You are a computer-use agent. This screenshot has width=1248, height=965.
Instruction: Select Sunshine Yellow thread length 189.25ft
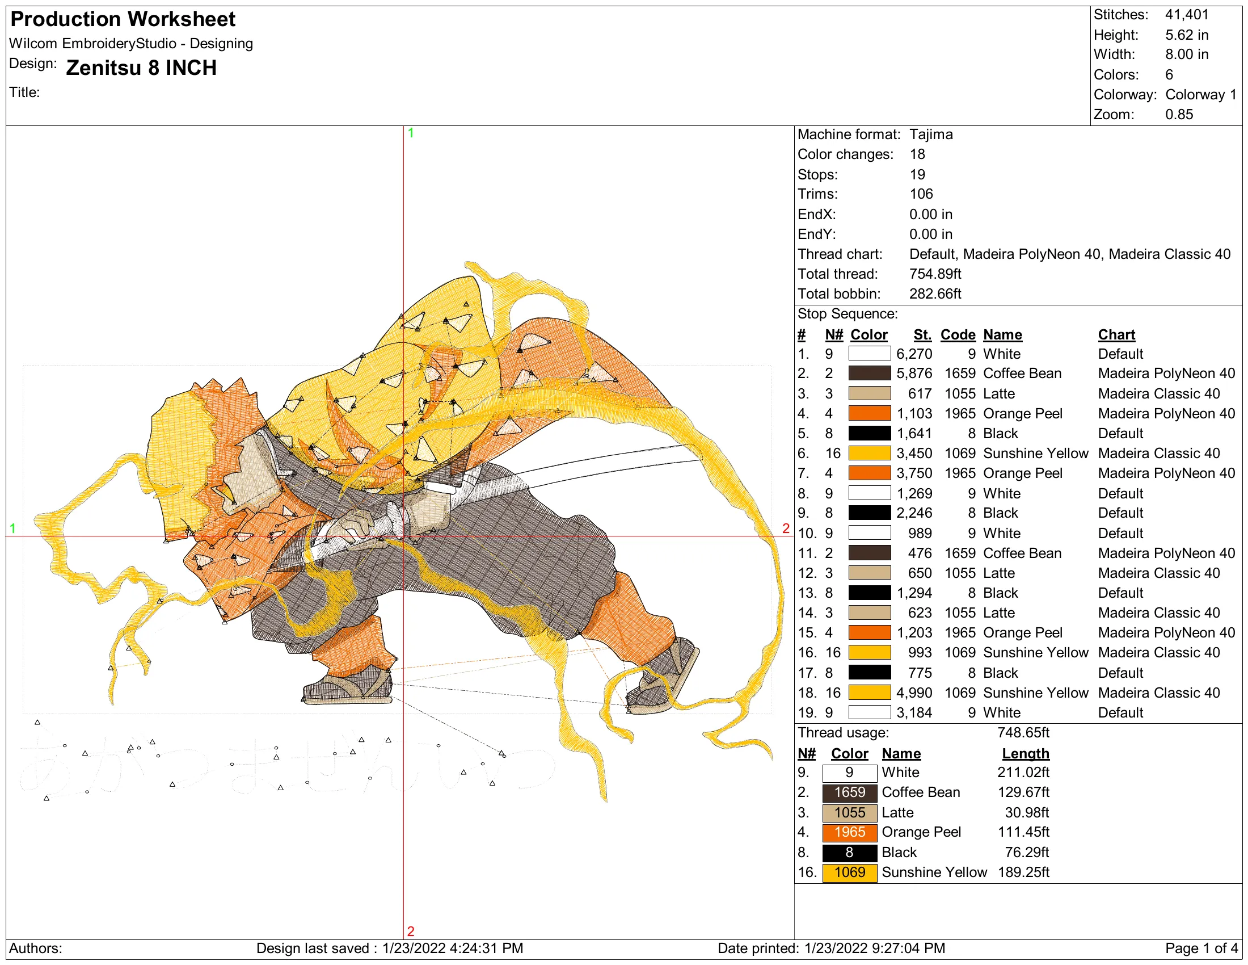[x=1023, y=872]
